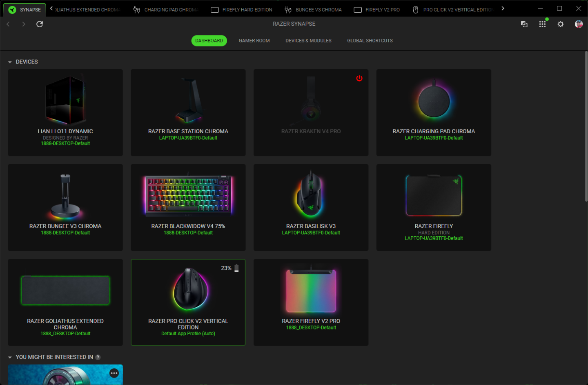Screen dimensions: 588x385
Task: Click the red power icon on Kraken V4 Pro
Action: pos(359,78)
